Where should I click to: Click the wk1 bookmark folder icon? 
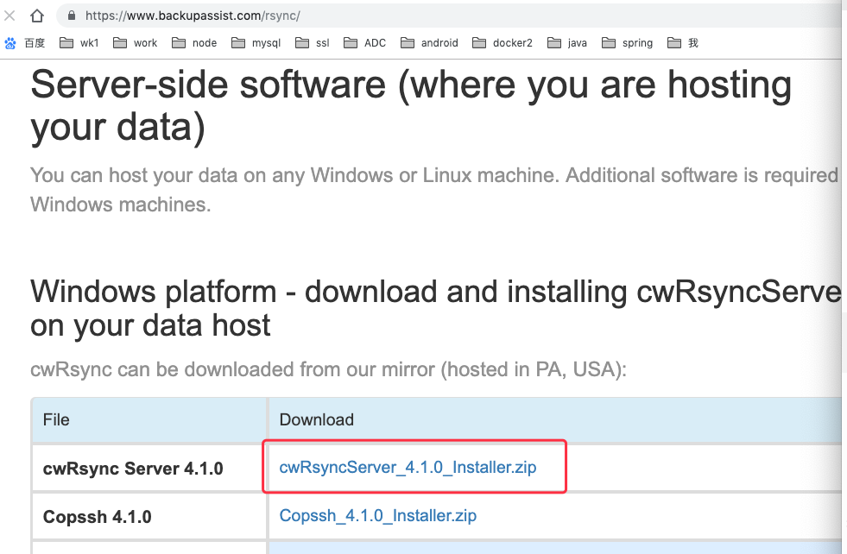pyautogui.click(x=65, y=42)
